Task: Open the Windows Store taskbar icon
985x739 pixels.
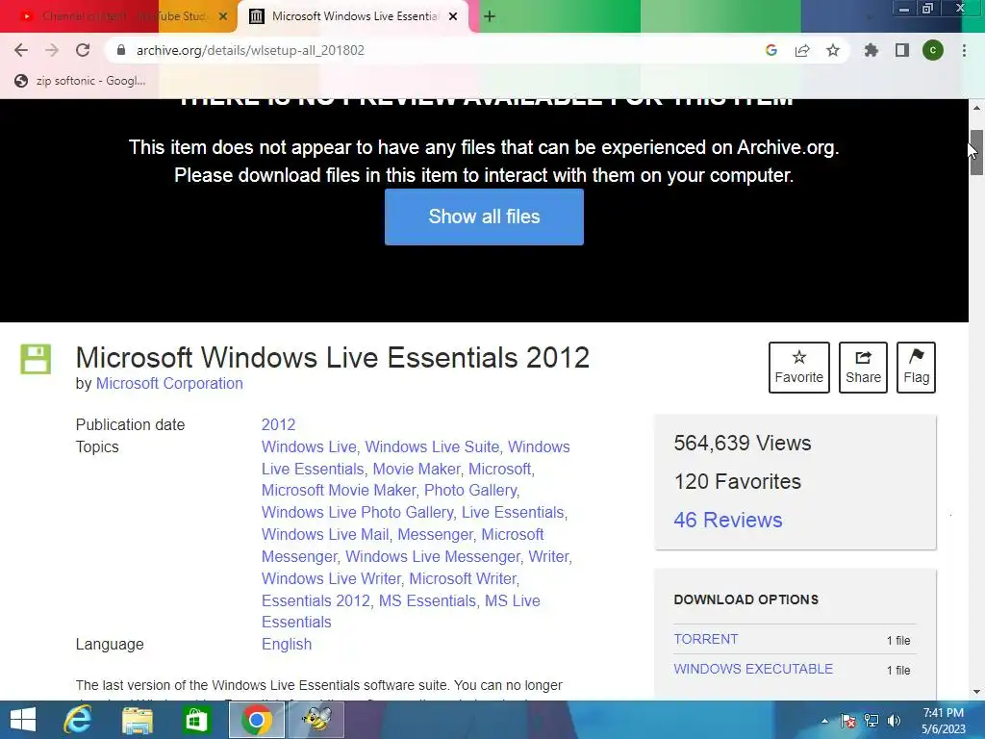Action: tap(196, 720)
